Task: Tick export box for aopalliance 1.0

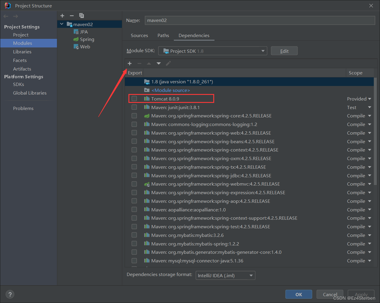Action: pos(134,210)
